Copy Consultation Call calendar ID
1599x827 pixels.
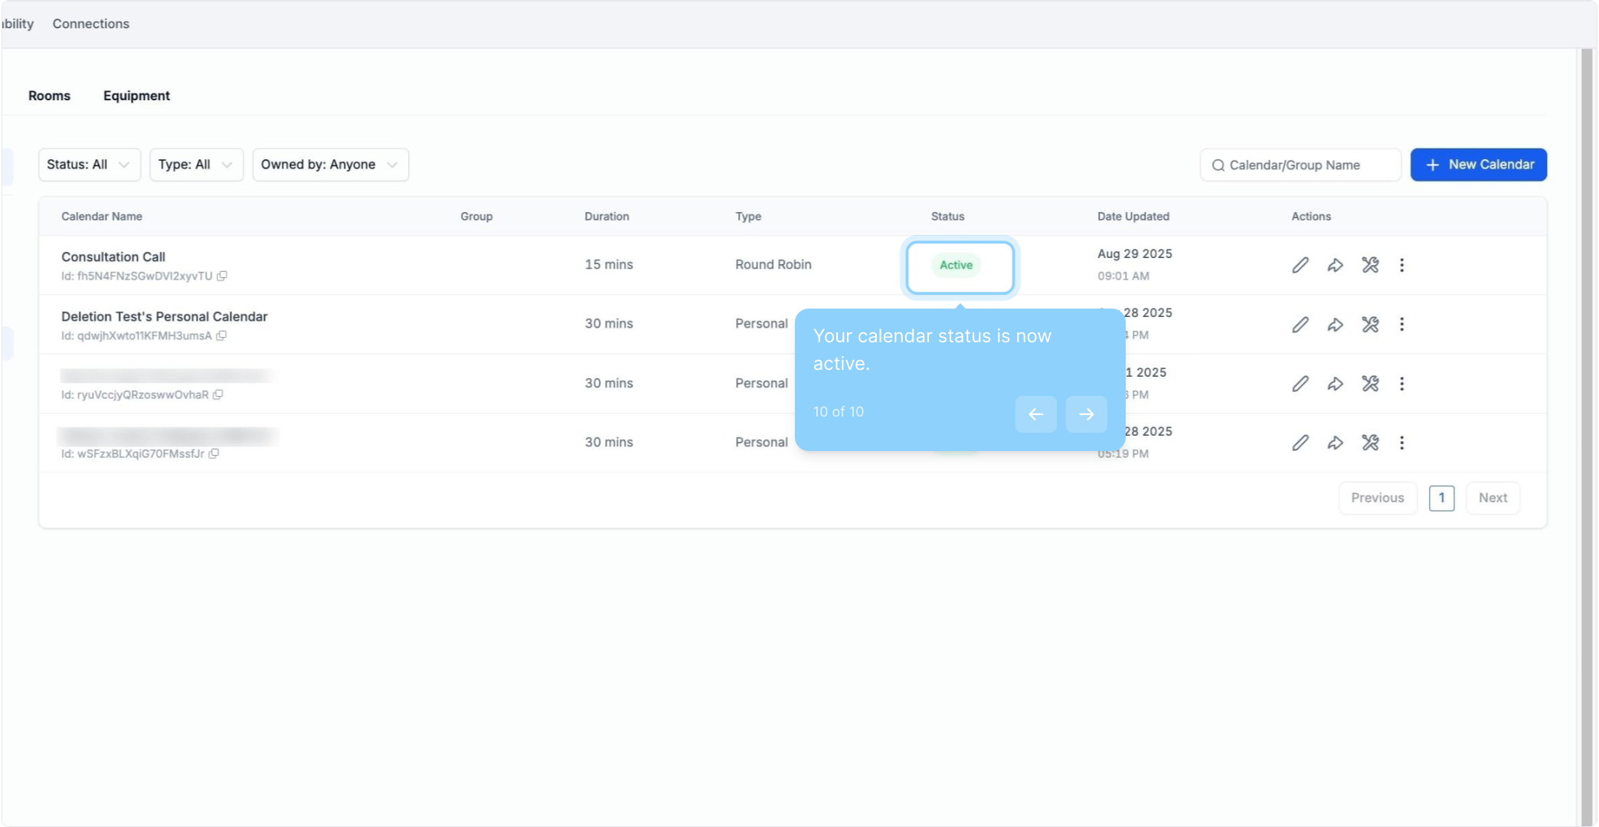[x=222, y=276]
